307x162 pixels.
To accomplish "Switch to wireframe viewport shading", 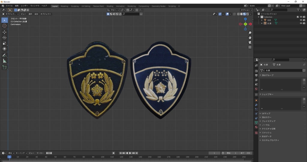I will pyautogui.click(x=238, y=14).
